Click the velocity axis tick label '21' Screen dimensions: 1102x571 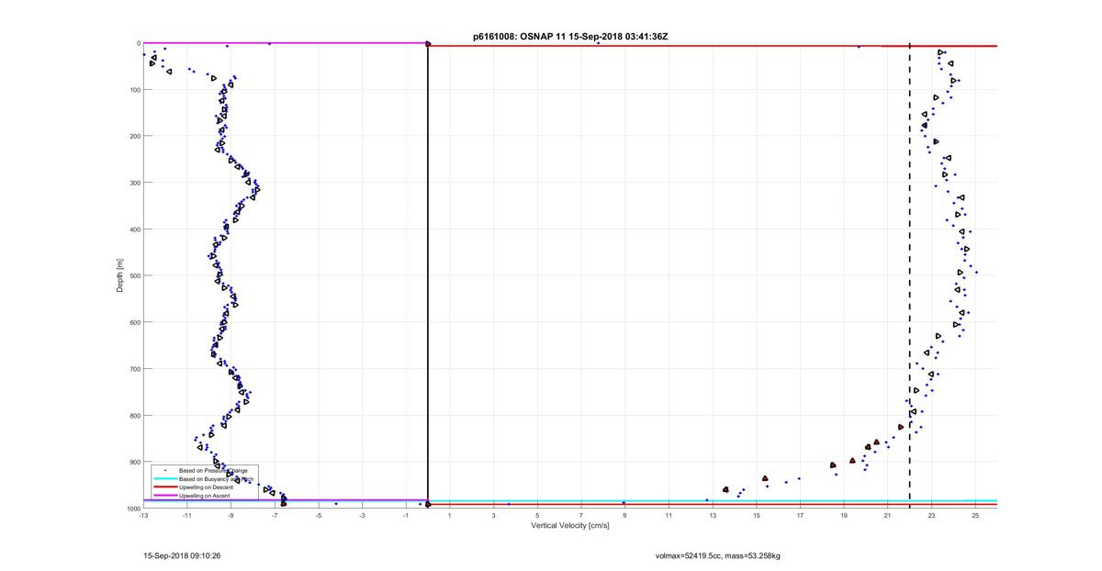tap(888, 516)
